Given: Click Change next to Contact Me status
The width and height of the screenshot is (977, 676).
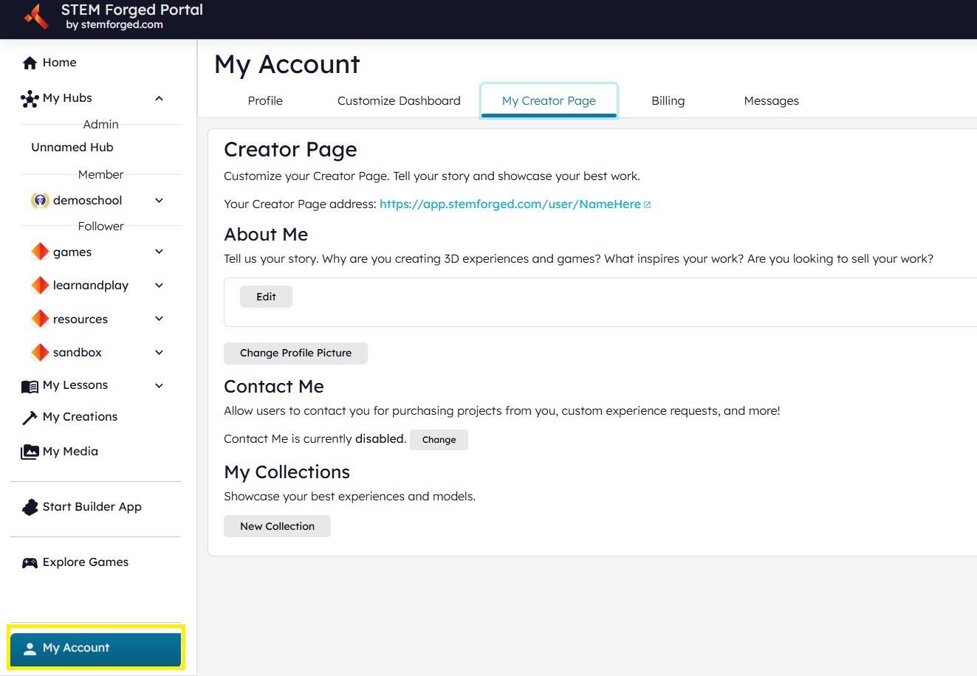Looking at the screenshot, I should pos(439,439).
